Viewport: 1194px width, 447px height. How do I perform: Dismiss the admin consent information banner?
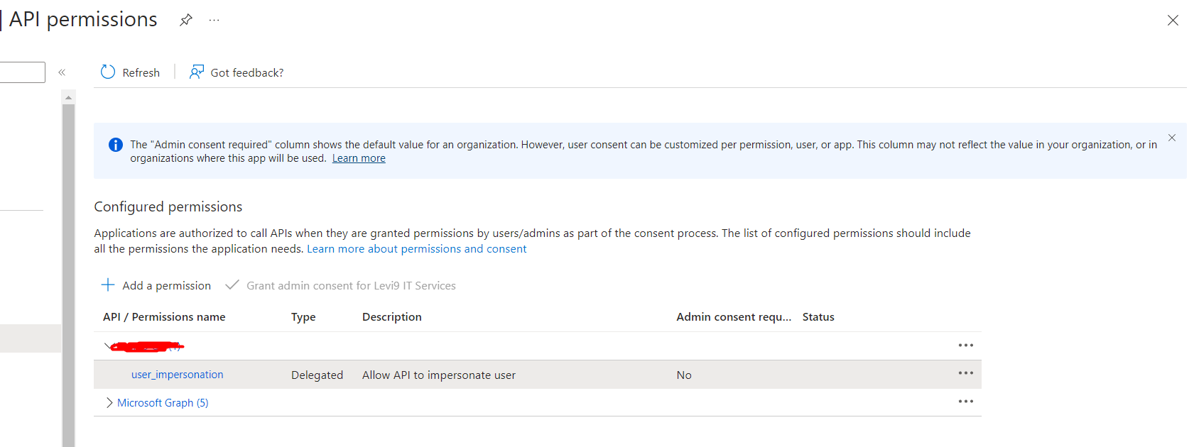[1171, 138]
